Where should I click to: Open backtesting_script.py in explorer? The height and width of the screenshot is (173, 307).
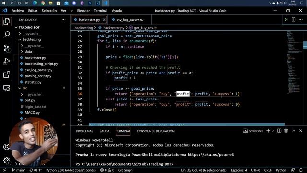(x=42, y=64)
